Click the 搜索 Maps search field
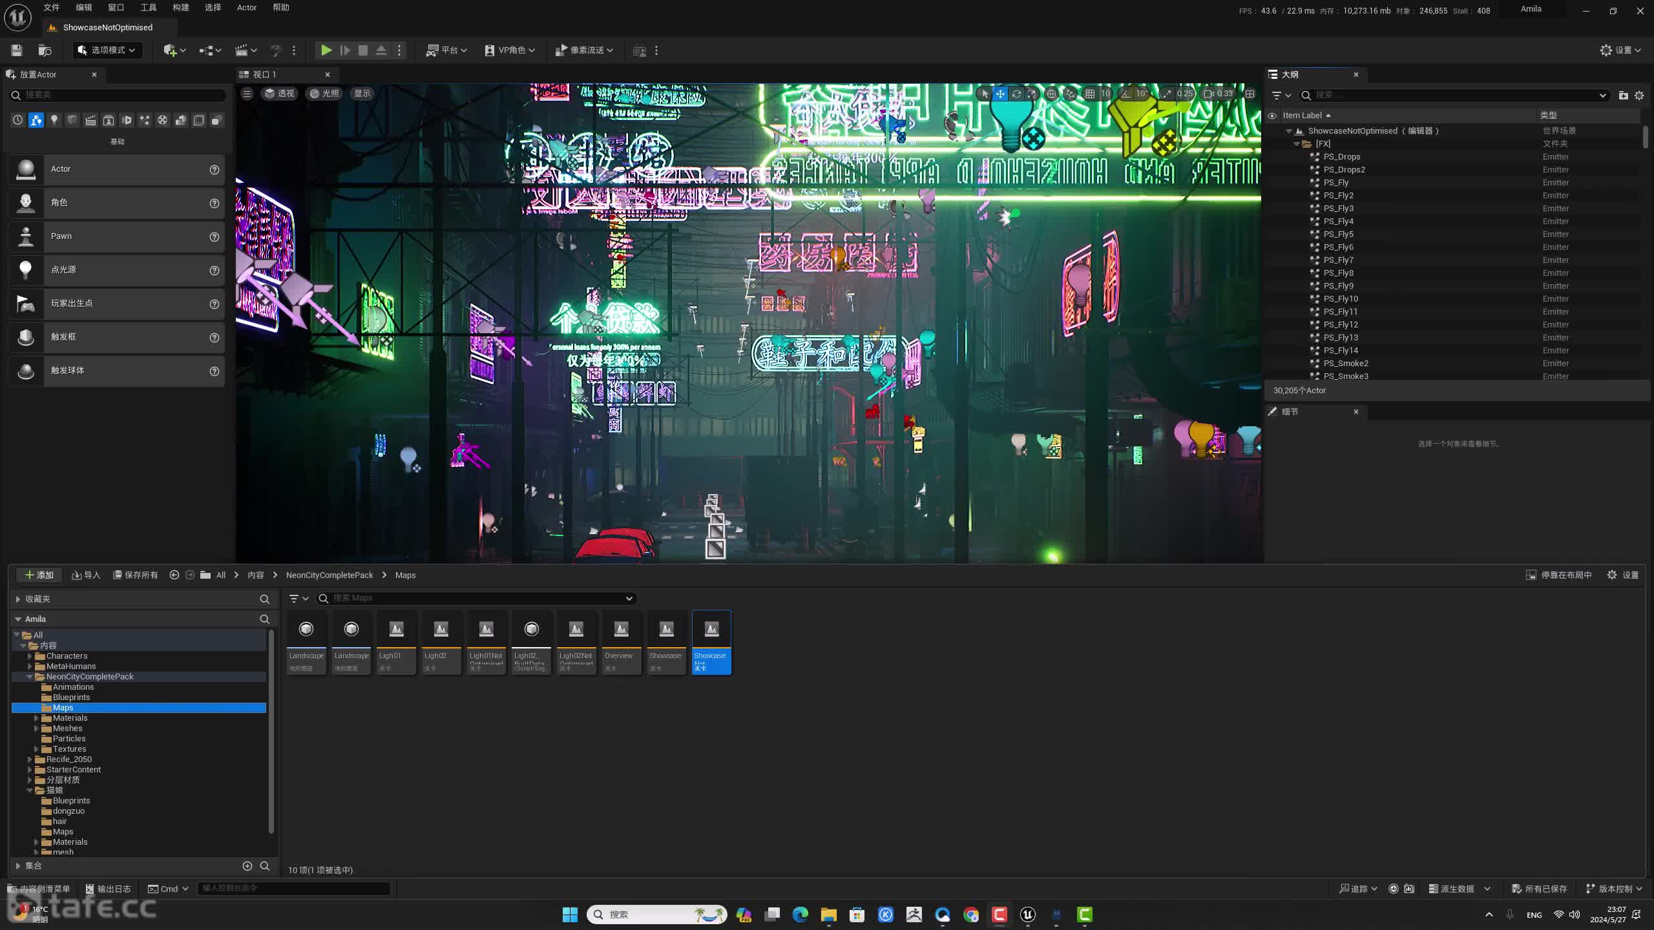The height and width of the screenshot is (930, 1654). (476, 598)
